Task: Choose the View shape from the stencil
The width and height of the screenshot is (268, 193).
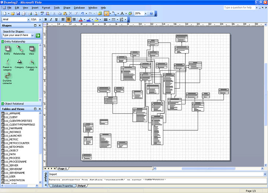Action: 32,49
